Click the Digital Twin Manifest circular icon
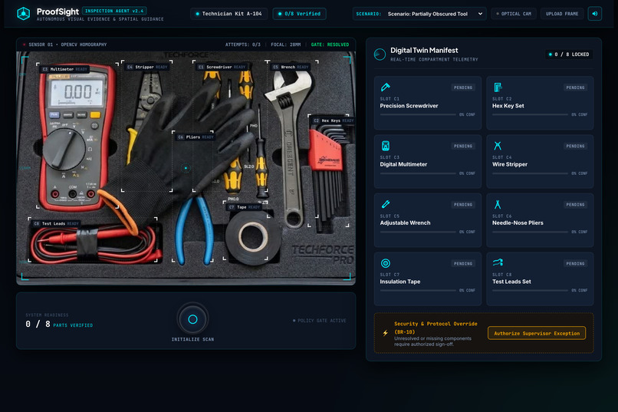618x412 pixels. click(x=380, y=54)
